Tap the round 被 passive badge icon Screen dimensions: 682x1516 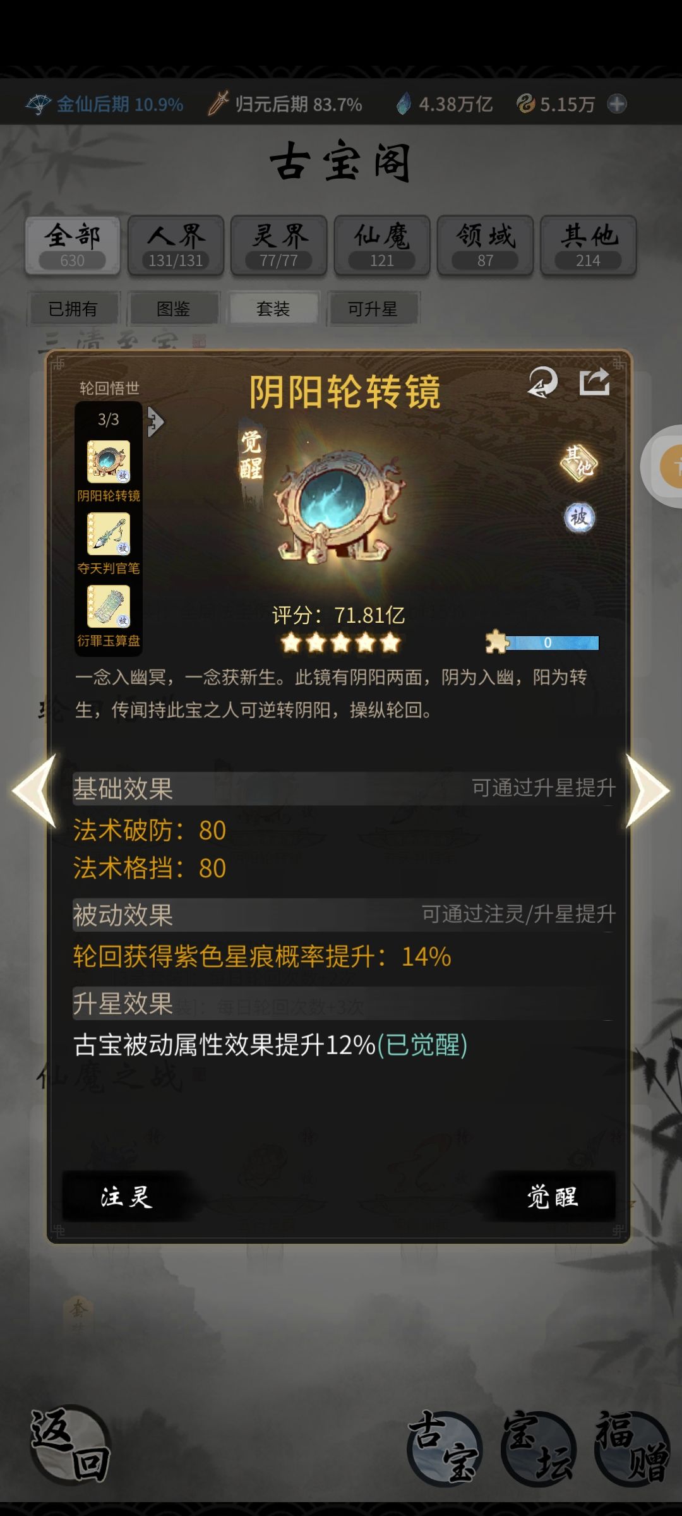579,518
